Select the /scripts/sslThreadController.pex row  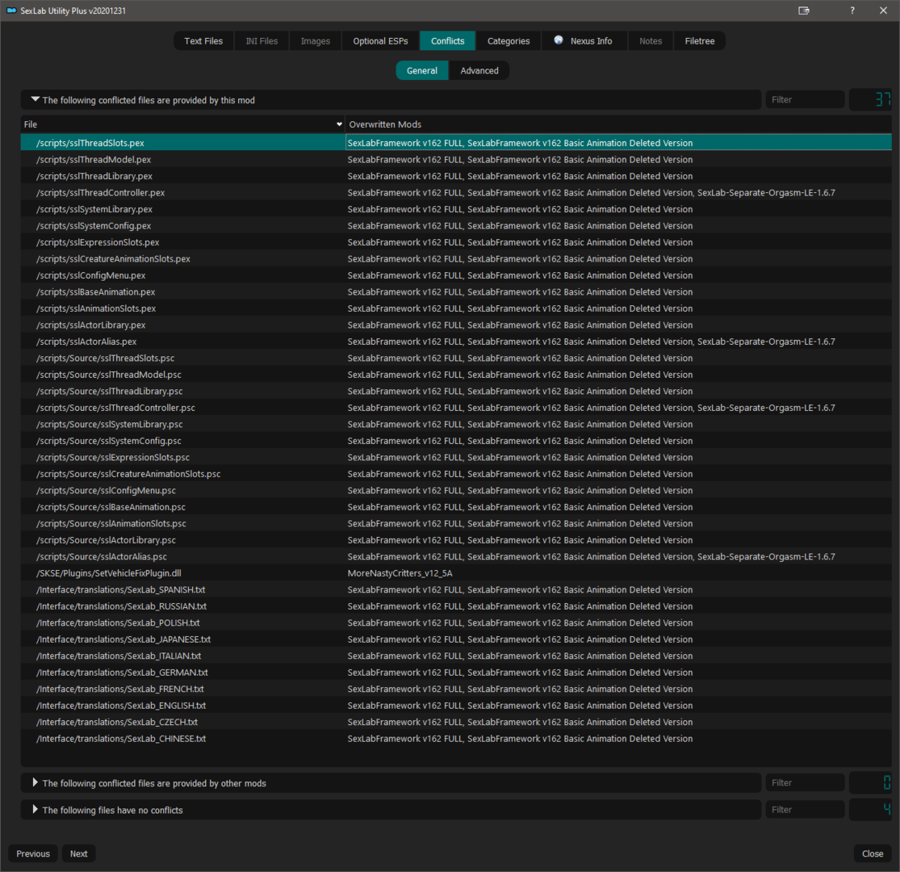coord(456,192)
